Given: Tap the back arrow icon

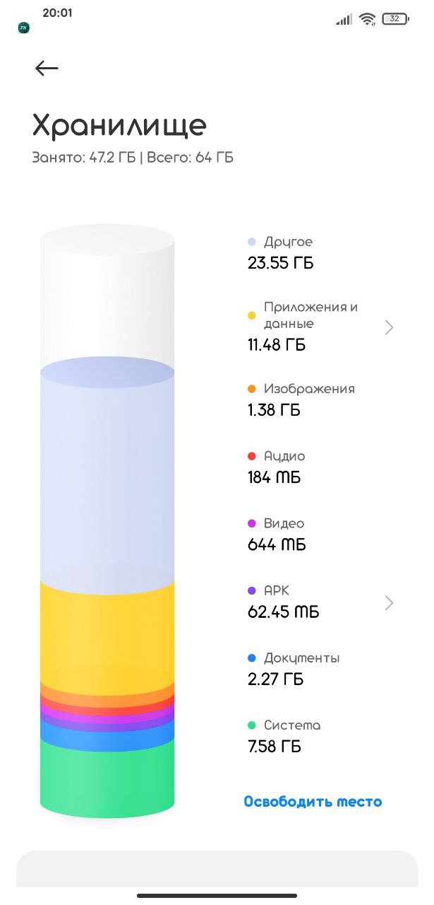Looking at the screenshot, I should coord(47,68).
